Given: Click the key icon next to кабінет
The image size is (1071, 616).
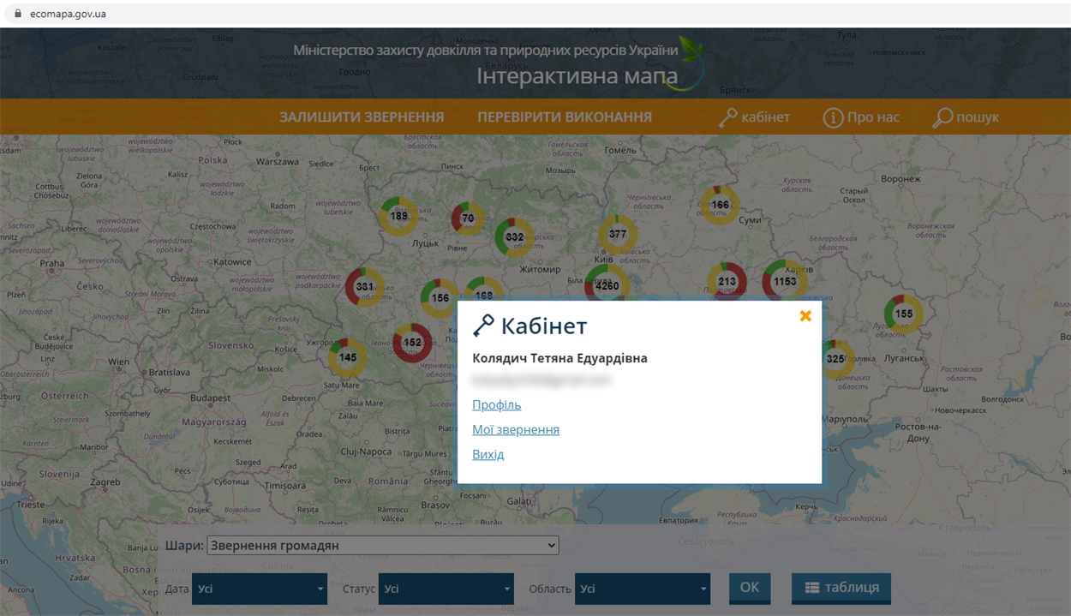Looking at the screenshot, I should [727, 118].
